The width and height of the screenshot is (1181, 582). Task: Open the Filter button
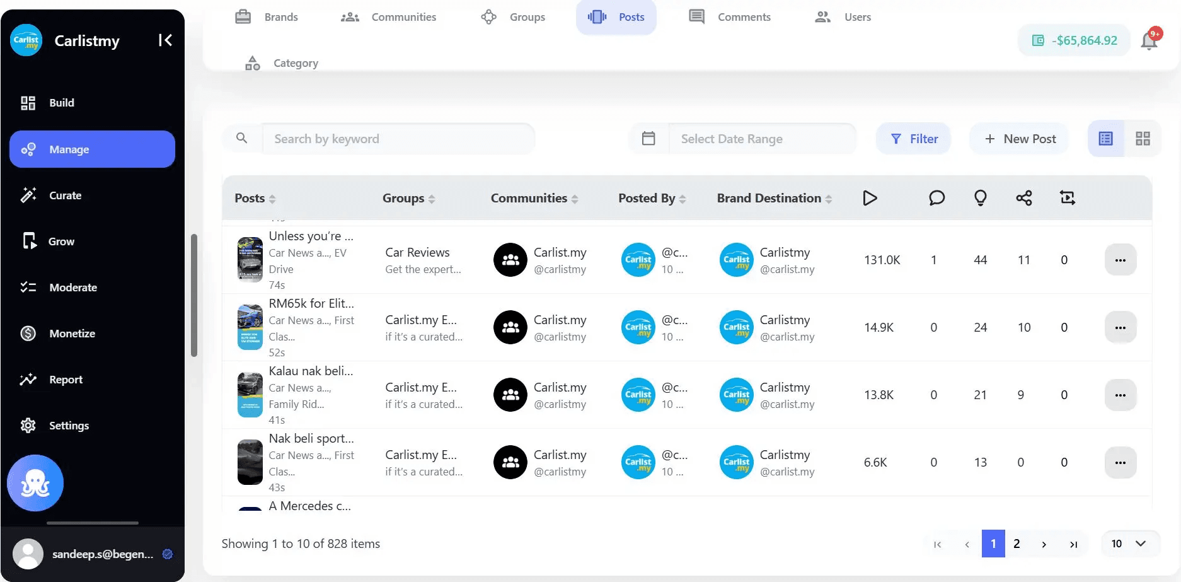click(914, 139)
